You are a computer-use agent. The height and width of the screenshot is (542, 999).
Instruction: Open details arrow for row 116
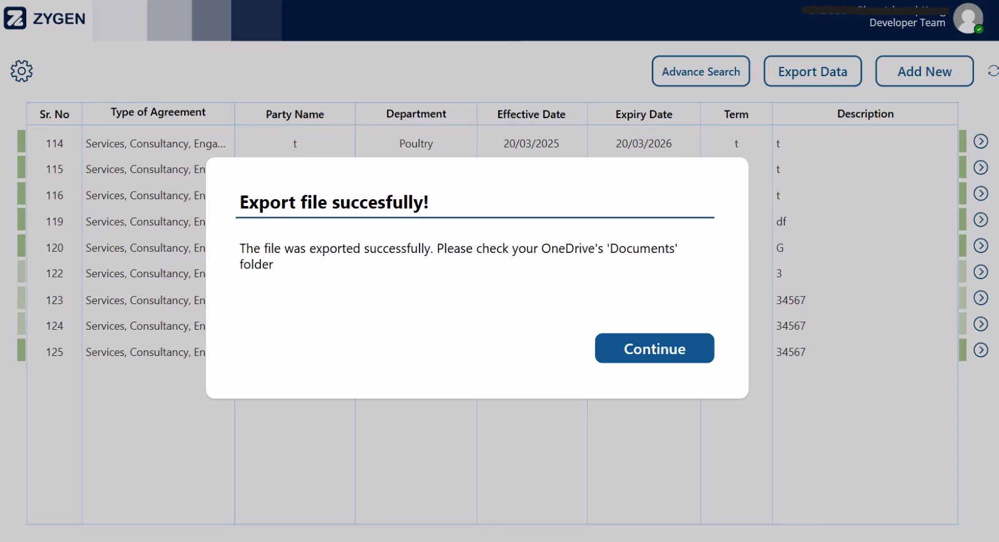(981, 194)
